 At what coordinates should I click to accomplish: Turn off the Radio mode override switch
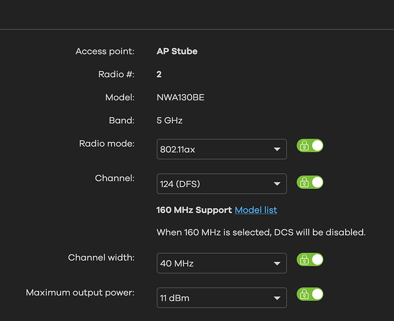(316, 146)
